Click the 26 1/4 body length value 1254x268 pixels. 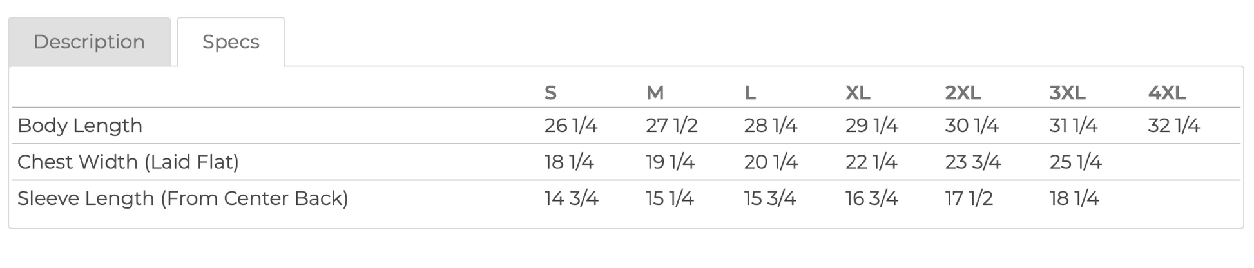point(571,126)
